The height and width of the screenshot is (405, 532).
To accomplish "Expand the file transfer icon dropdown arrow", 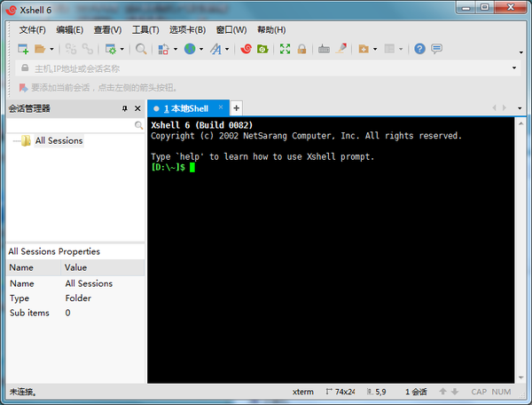I will click(176, 49).
